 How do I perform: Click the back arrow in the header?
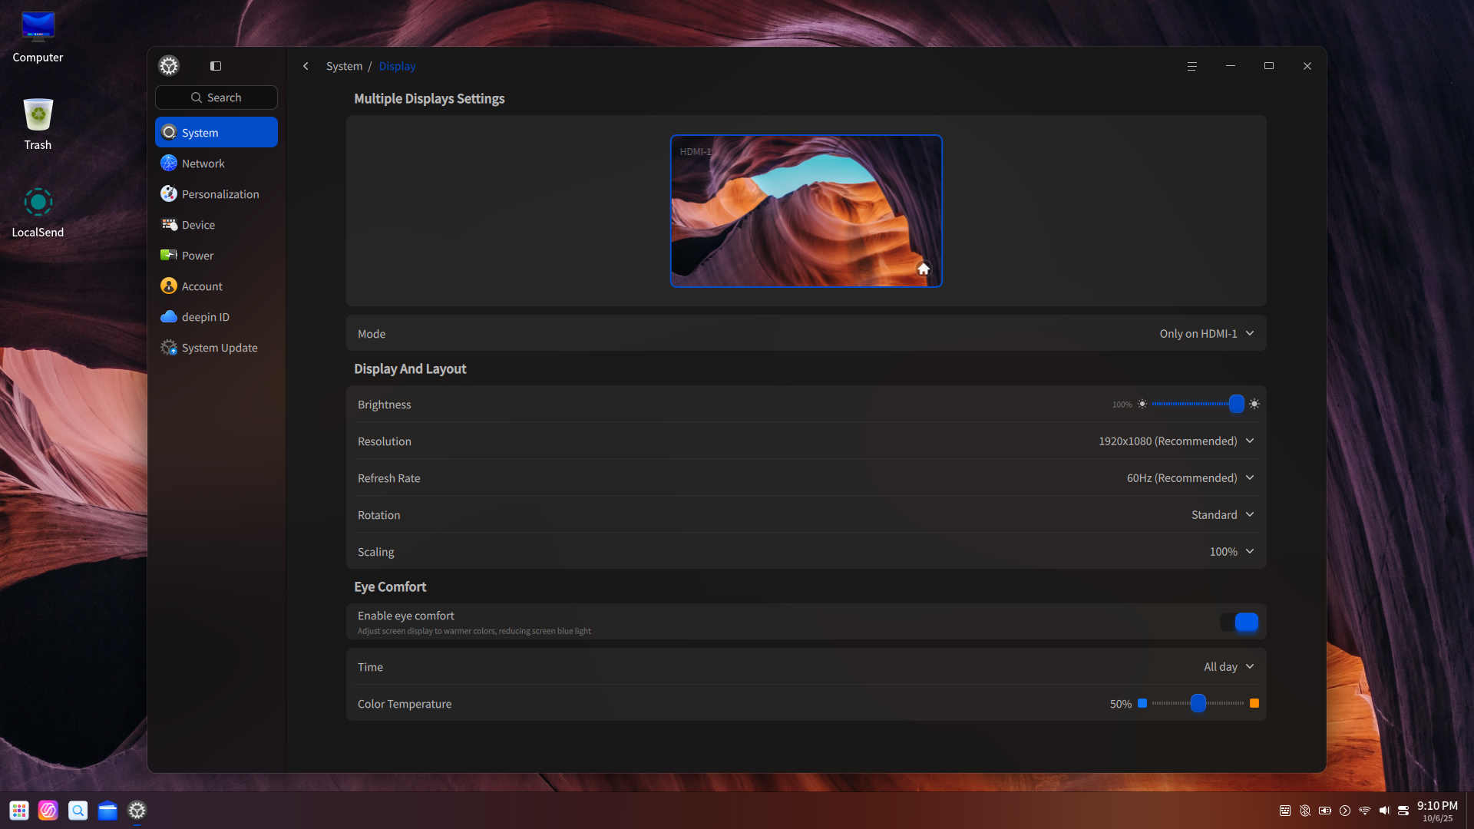click(x=306, y=66)
